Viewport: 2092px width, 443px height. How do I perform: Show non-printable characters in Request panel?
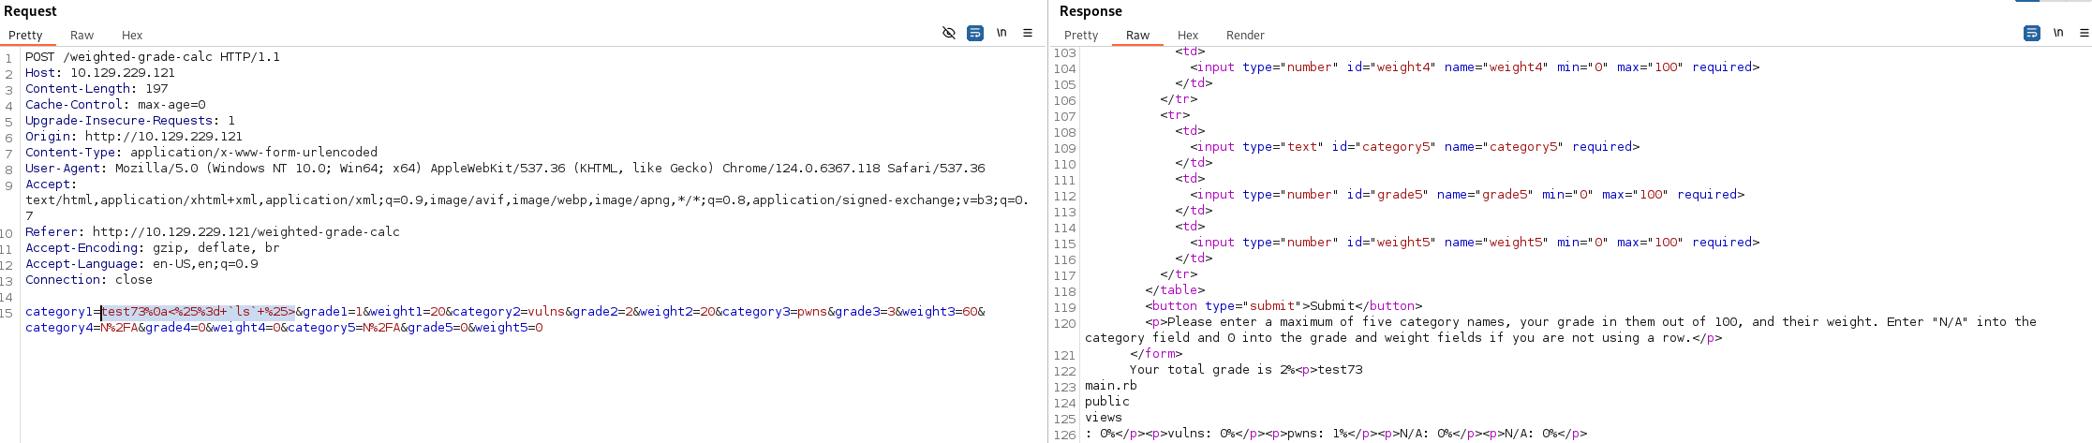[1001, 33]
